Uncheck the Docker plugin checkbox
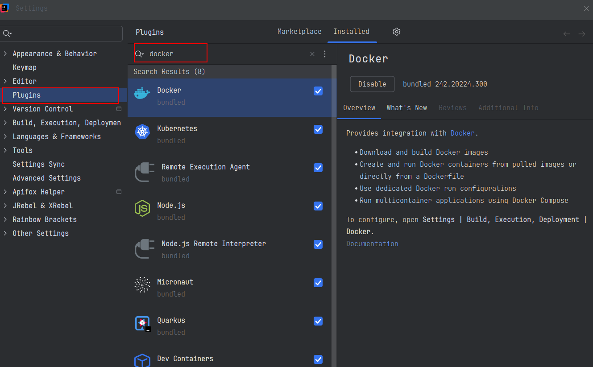Screen dimensions: 593x367 (x=318, y=91)
